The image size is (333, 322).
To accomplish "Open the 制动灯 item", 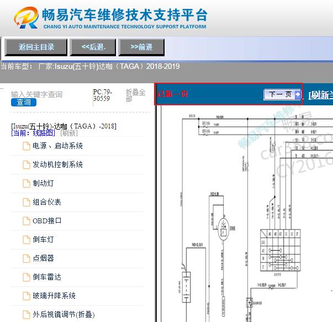I will click(x=43, y=183).
